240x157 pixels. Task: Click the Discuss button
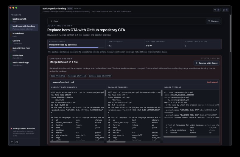coord(213,21)
